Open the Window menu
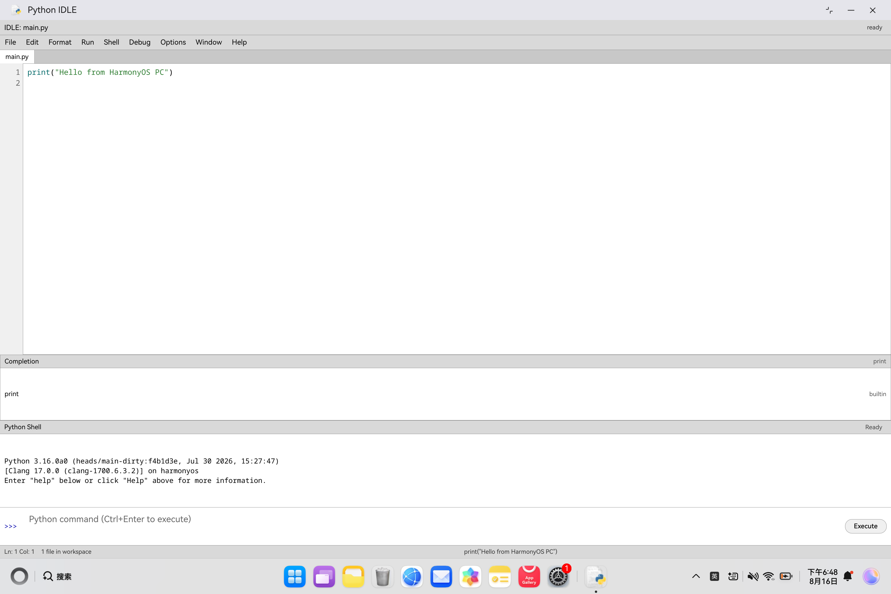The height and width of the screenshot is (594, 891). 209,42
